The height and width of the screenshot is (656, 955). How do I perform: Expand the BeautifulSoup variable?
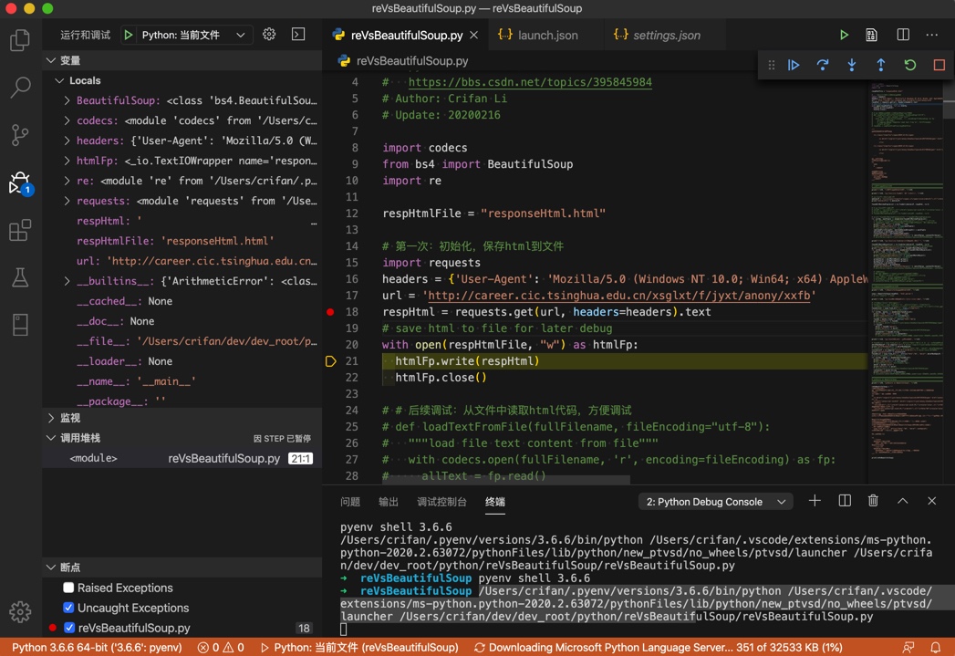(x=67, y=100)
